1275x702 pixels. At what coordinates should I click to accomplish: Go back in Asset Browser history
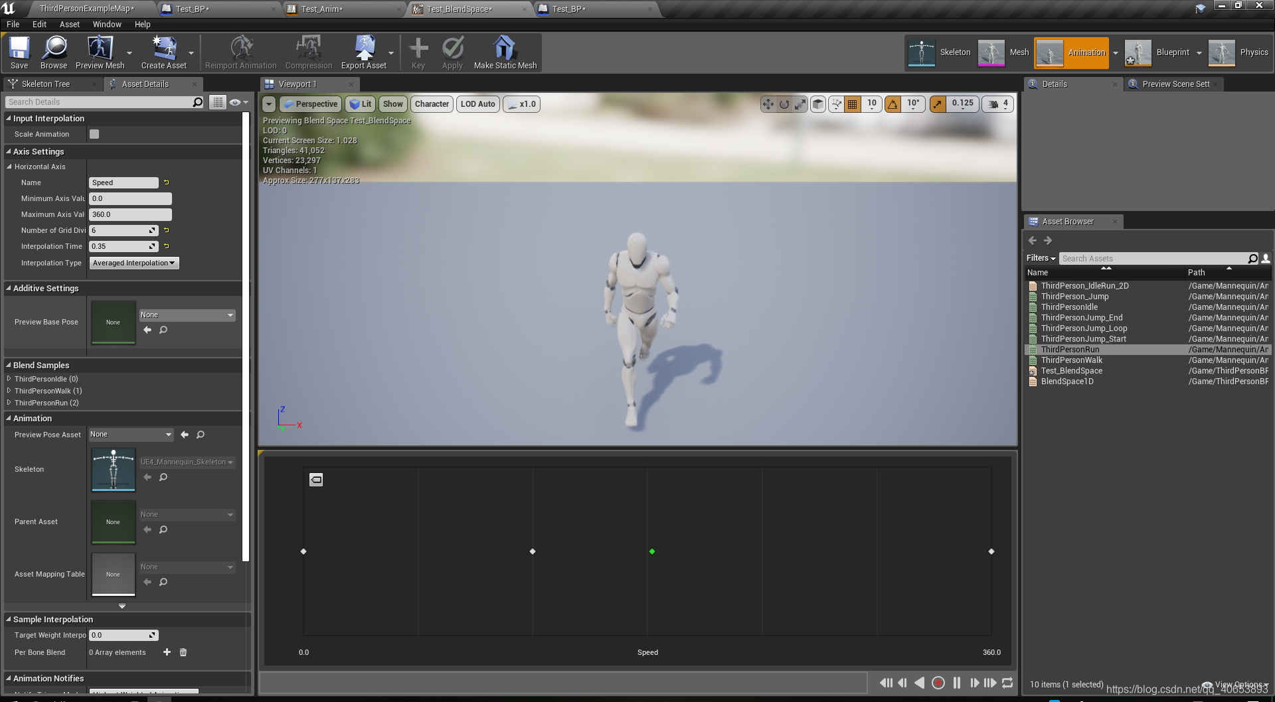coord(1032,240)
